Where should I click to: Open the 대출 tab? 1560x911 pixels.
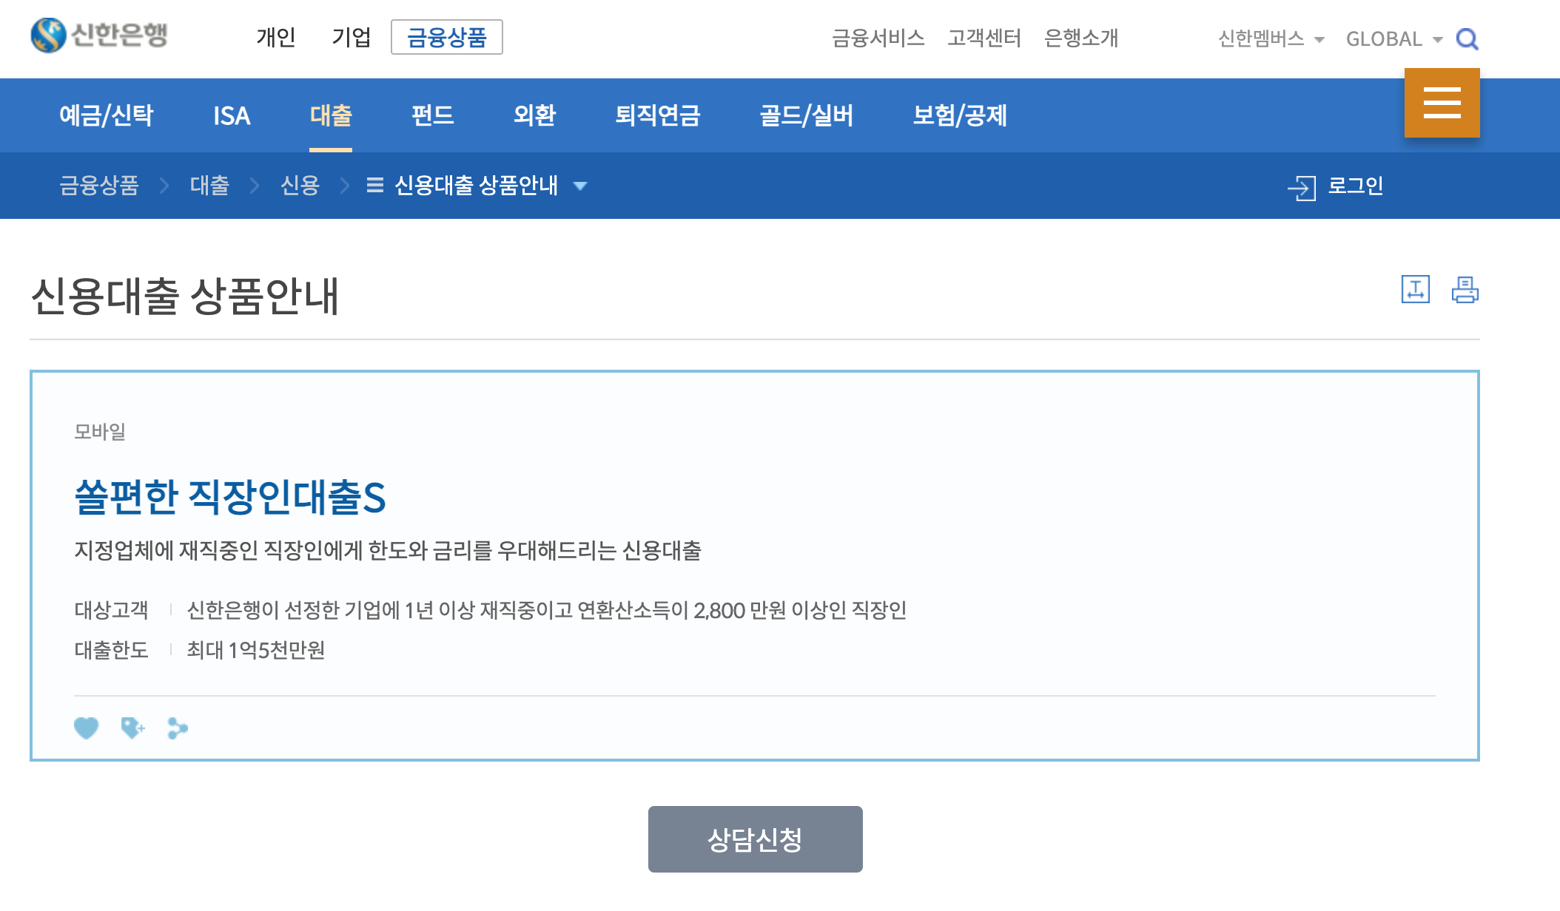[x=331, y=115]
